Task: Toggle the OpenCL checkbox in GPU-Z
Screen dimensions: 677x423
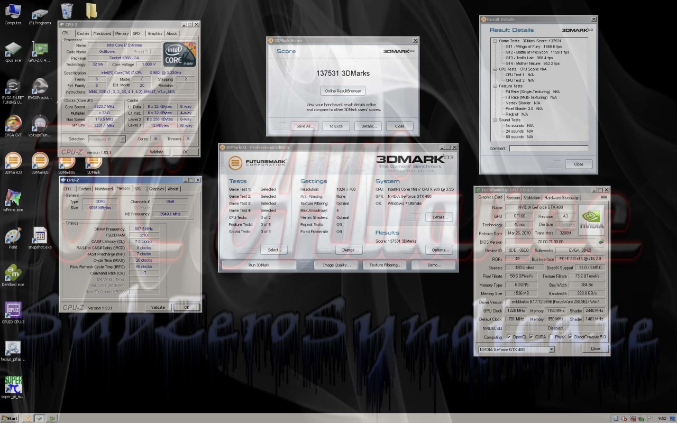Action: (x=509, y=337)
